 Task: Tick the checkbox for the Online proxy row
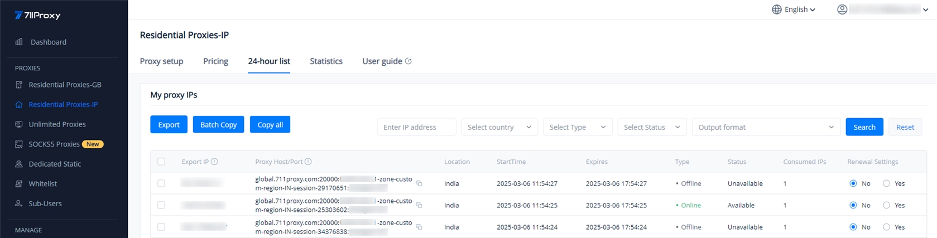click(x=161, y=205)
